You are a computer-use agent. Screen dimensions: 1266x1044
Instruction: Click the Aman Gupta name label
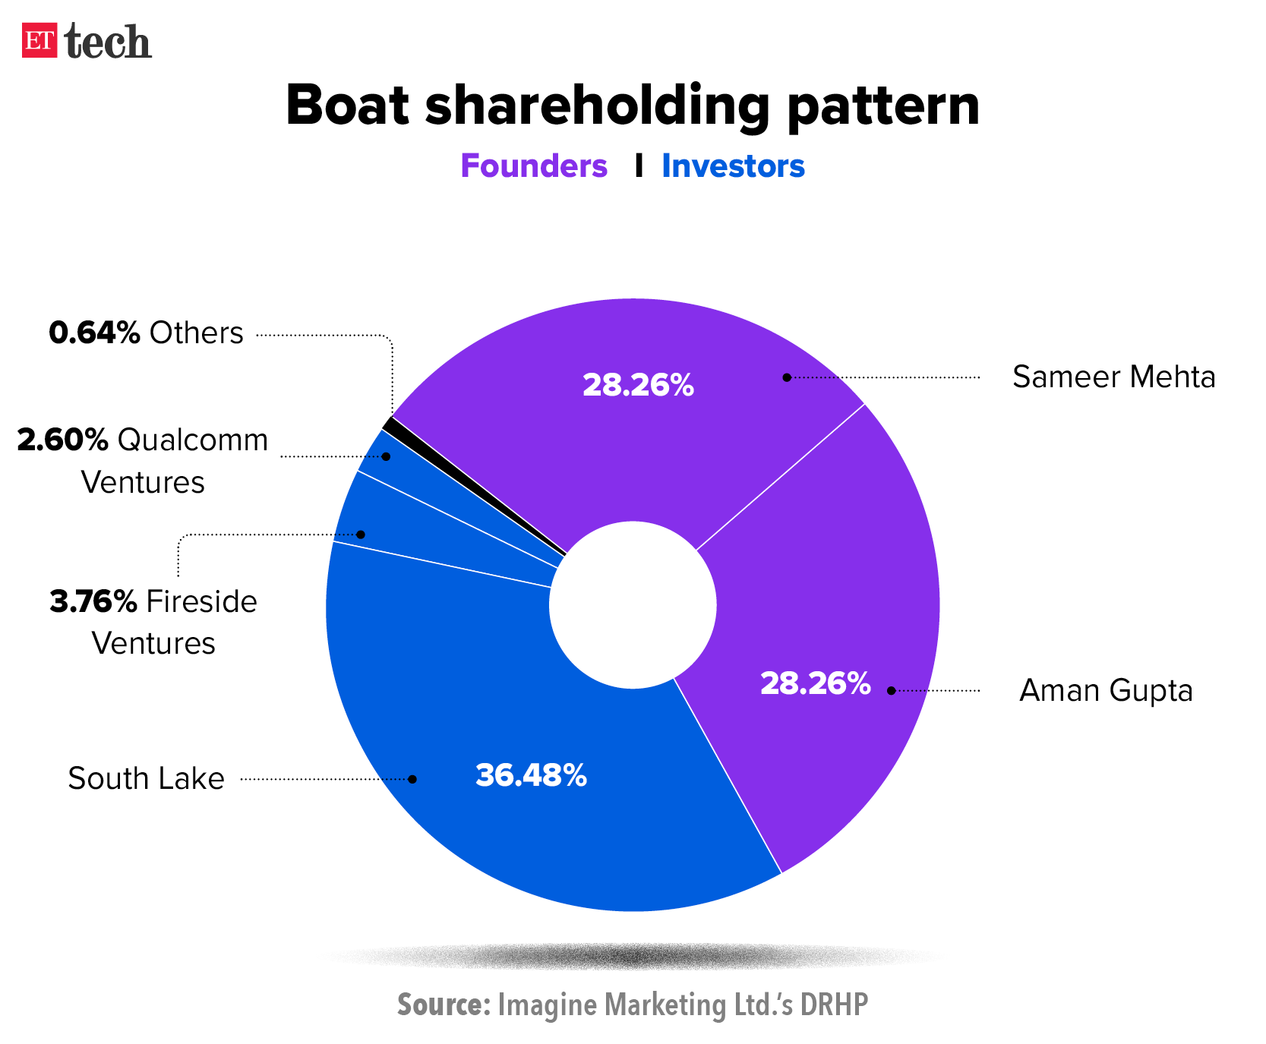(1106, 690)
